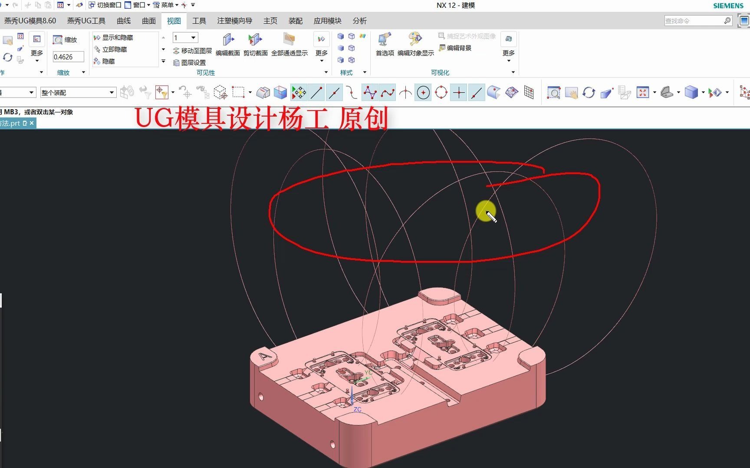Viewport: 750px width, 468px height.
Task: Click the 查找命令 search field
Action: (x=694, y=21)
